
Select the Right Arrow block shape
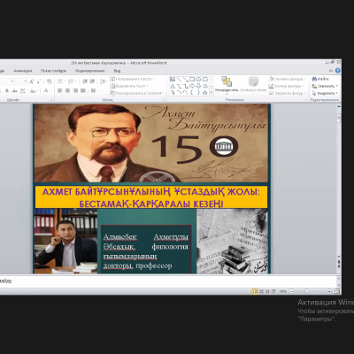pos(192,86)
